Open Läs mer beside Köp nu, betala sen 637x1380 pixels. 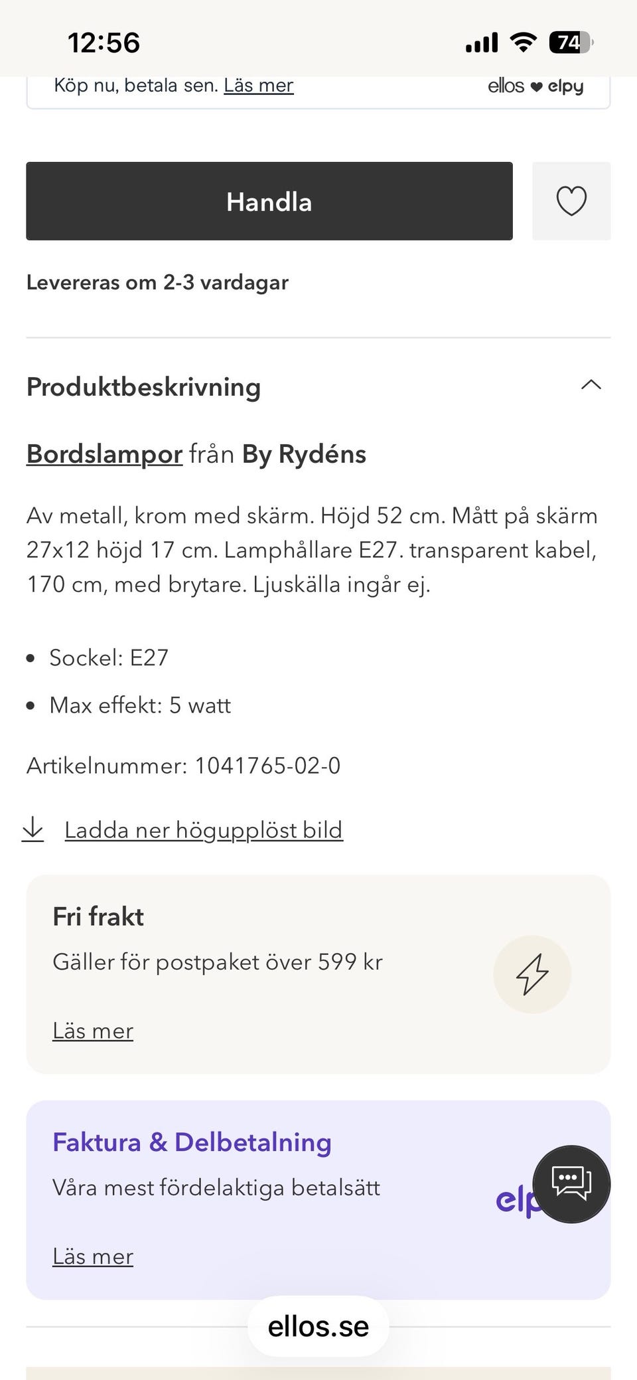click(258, 86)
